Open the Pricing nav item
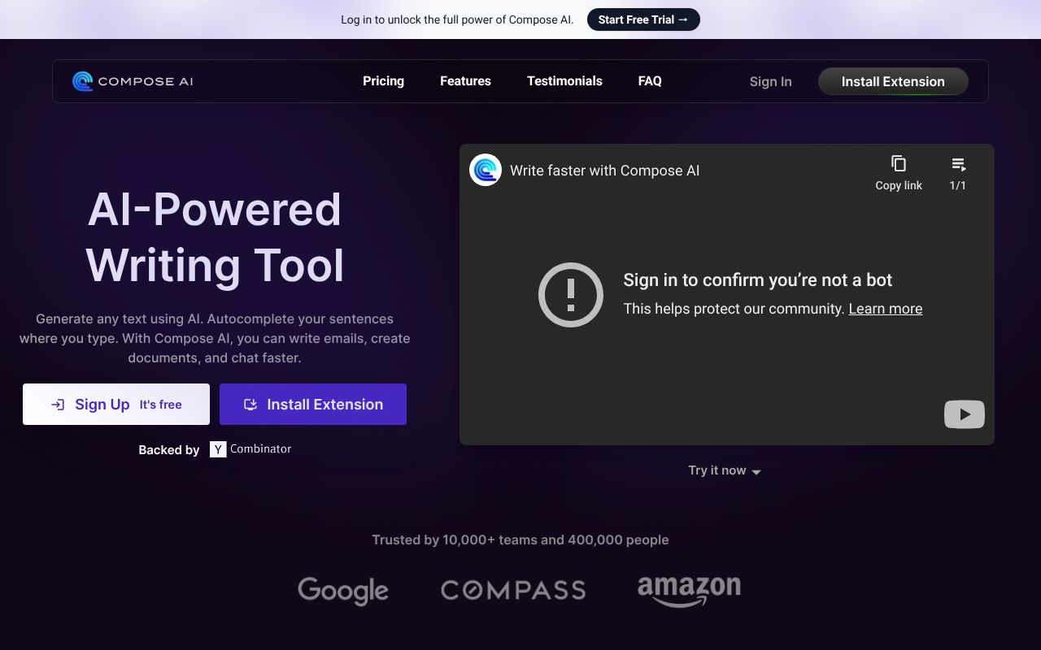The width and height of the screenshot is (1041, 650). (383, 81)
